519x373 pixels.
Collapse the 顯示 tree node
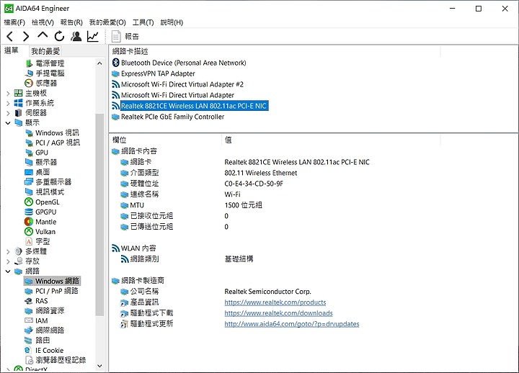click(x=8, y=123)
